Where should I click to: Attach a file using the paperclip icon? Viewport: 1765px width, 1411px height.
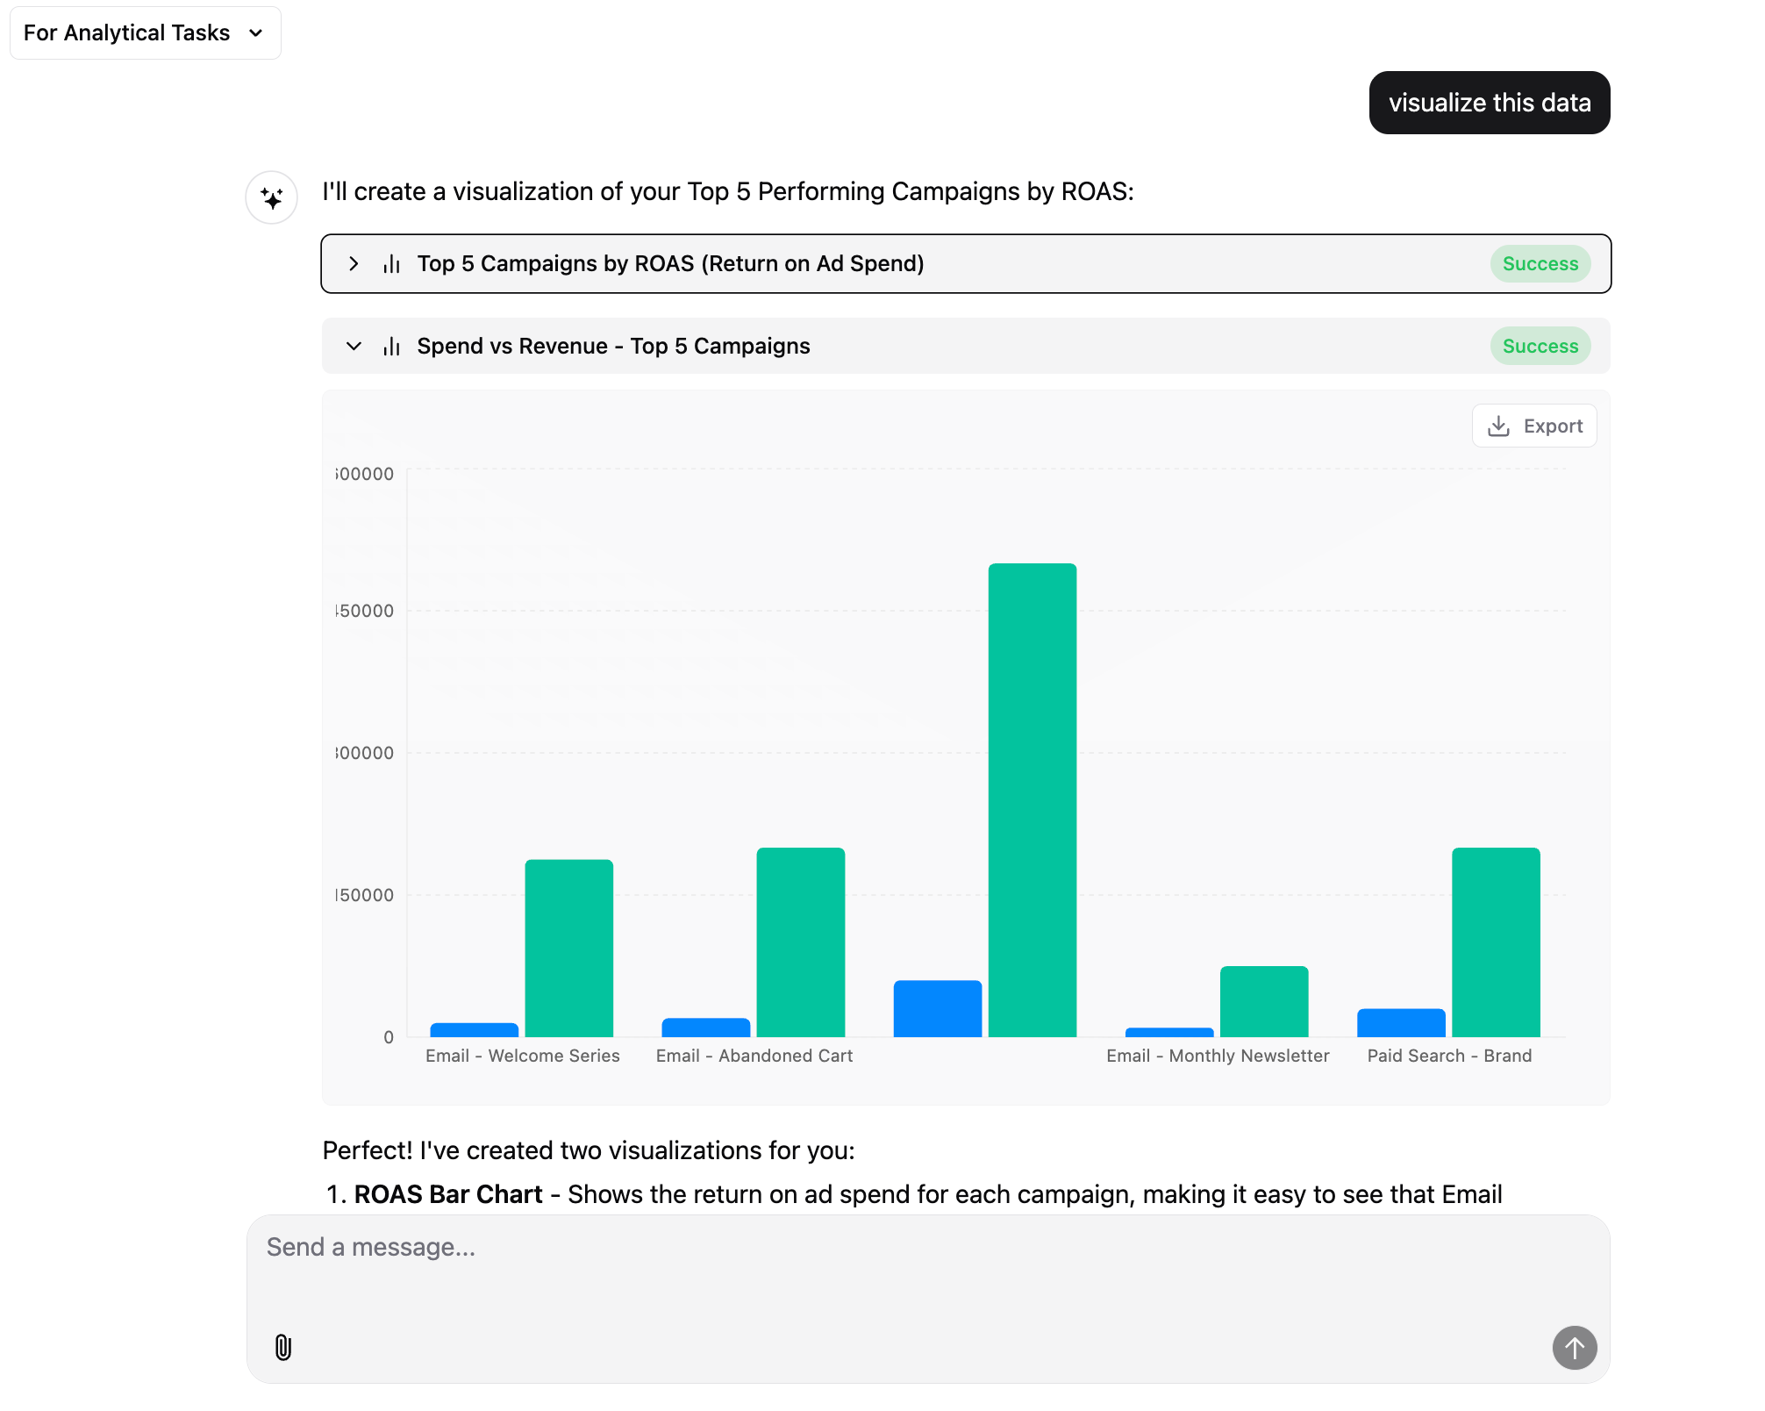click(x=282, y=1348)
